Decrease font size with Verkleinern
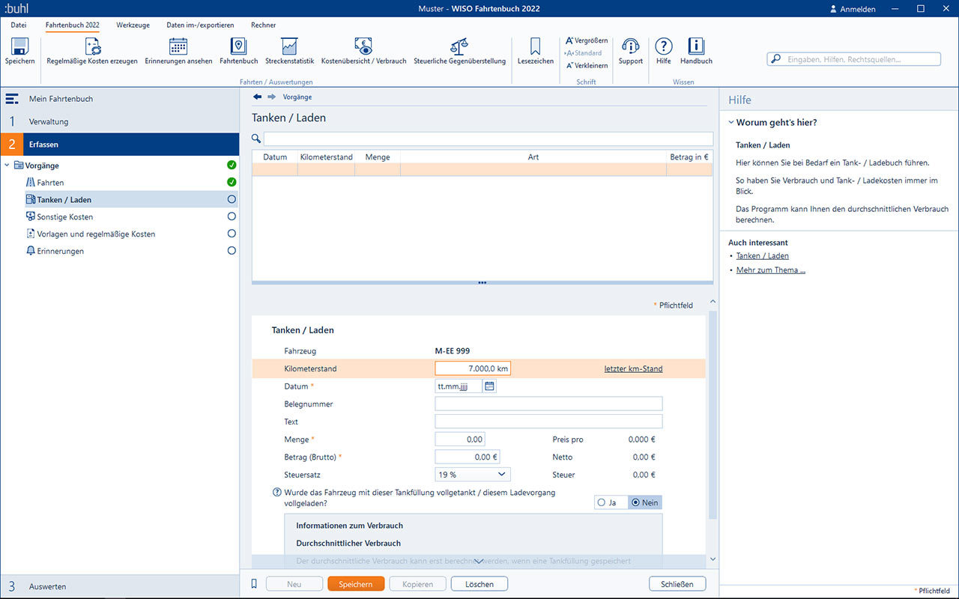Viewport: 959px width, 599px height. (587, 65)
